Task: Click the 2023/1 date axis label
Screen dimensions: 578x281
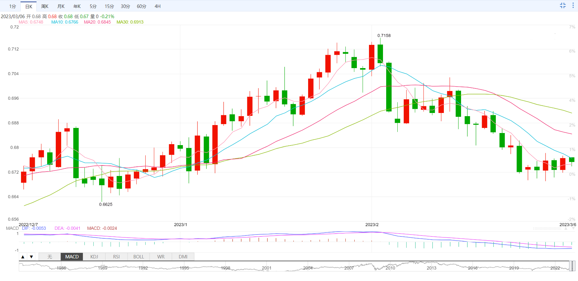Action: click(181, 225)
